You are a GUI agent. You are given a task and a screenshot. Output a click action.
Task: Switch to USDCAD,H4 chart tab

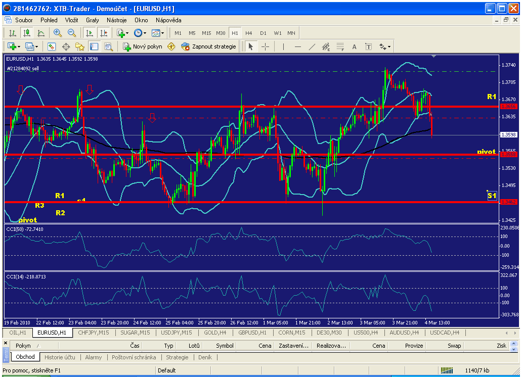[445, 333]
